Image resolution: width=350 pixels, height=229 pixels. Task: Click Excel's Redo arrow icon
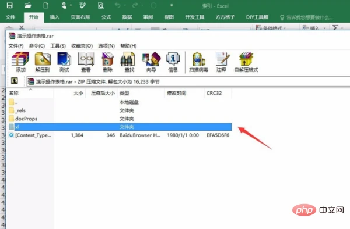[135, 5]
